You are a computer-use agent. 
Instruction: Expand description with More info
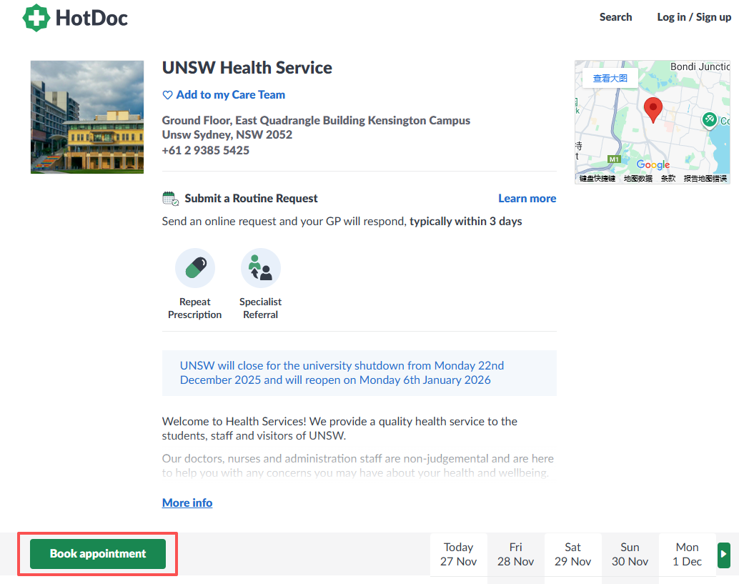pos(187,503)
